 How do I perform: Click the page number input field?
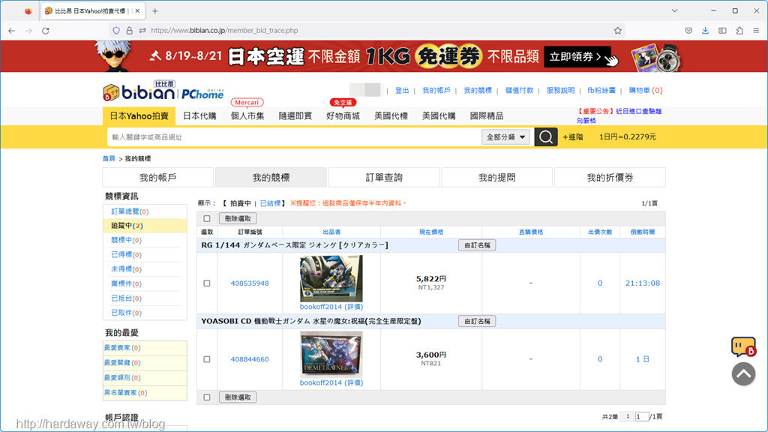tap(642, 417)
